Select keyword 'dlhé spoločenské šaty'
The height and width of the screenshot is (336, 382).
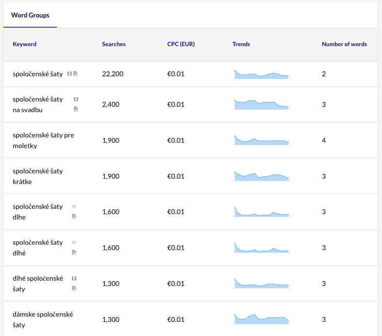(38, 284)
